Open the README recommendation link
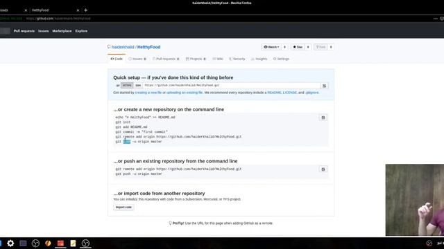Screen dimensions: 444x249 point(275,93)
